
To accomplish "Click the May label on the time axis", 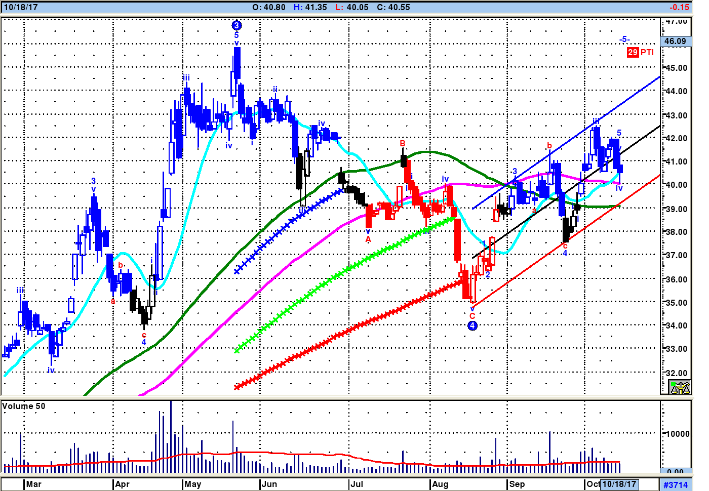I will click(192, 484).
